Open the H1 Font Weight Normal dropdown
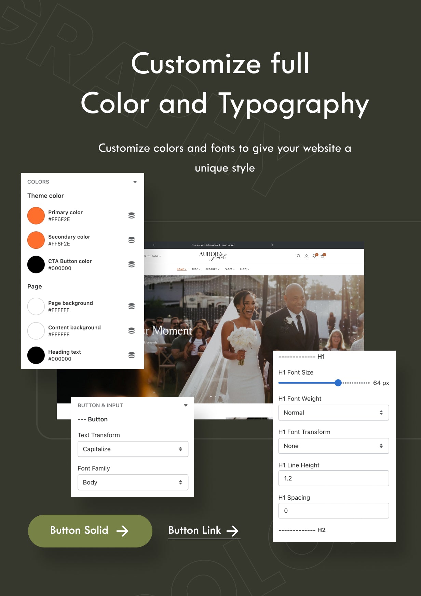421x596 pixels. (334, 412)
